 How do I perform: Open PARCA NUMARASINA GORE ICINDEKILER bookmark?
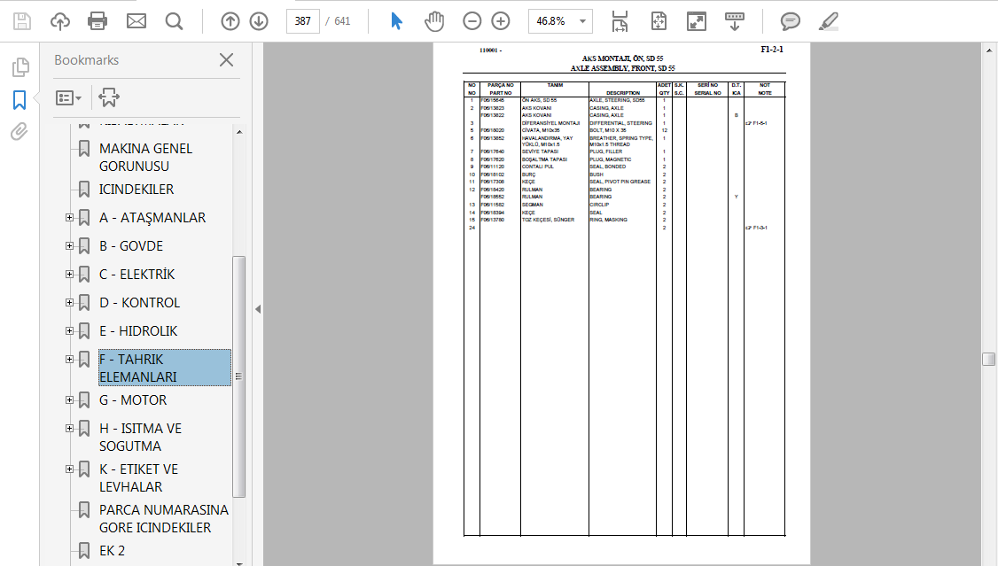[164, 519]
